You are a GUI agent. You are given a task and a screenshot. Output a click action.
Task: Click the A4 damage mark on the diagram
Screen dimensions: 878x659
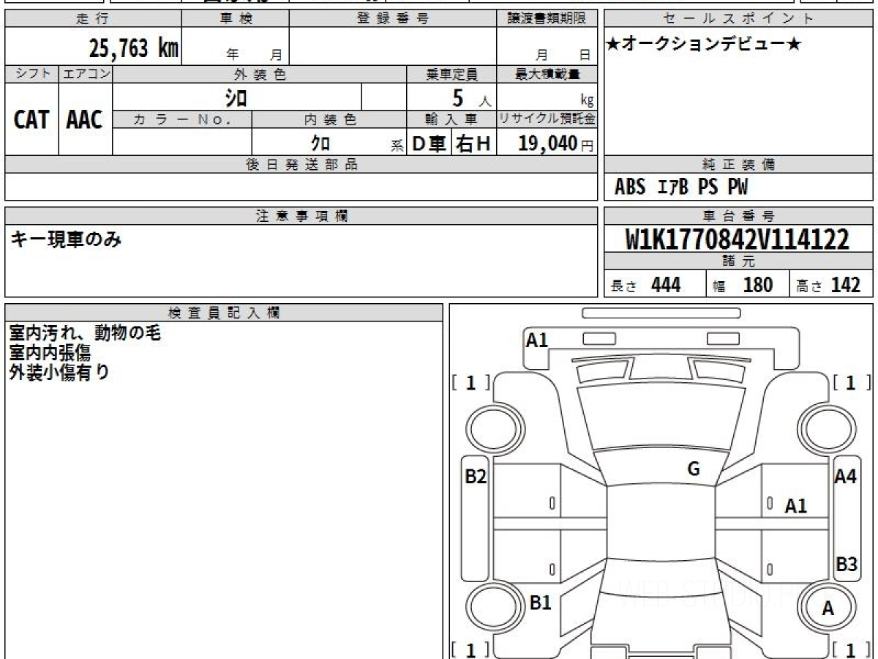point(846,476)
